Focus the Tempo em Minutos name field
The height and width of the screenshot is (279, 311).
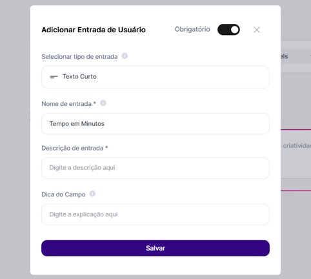click(155, 124)
